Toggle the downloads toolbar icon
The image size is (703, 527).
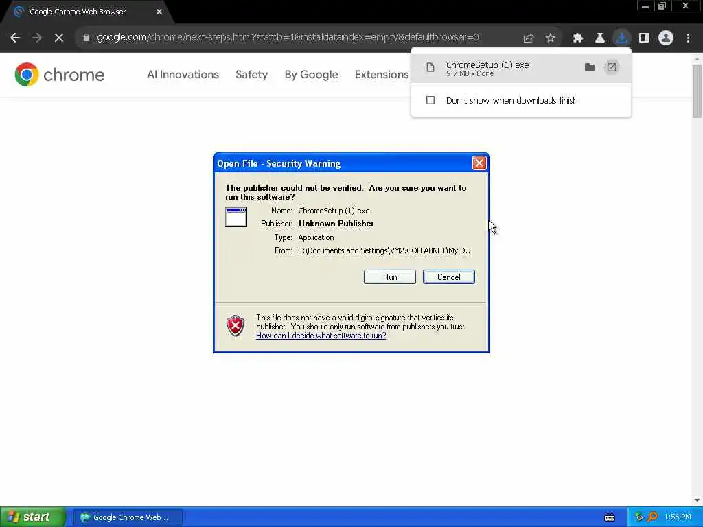(622, 38)
